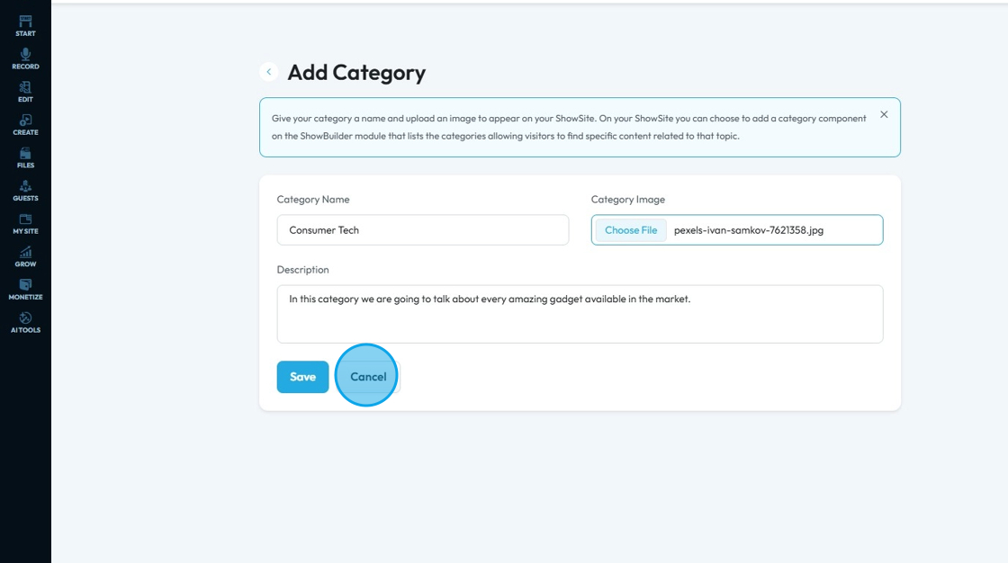
Task: Open the Create section
Action: tap(25, 124)
